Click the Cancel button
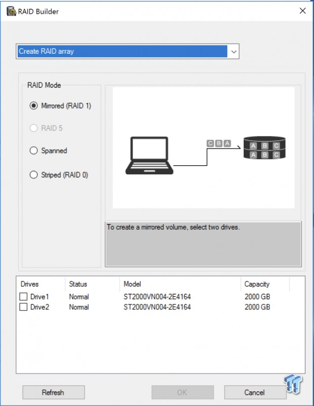The width and height of the screenshot is (314, 406). pos(255,392)
